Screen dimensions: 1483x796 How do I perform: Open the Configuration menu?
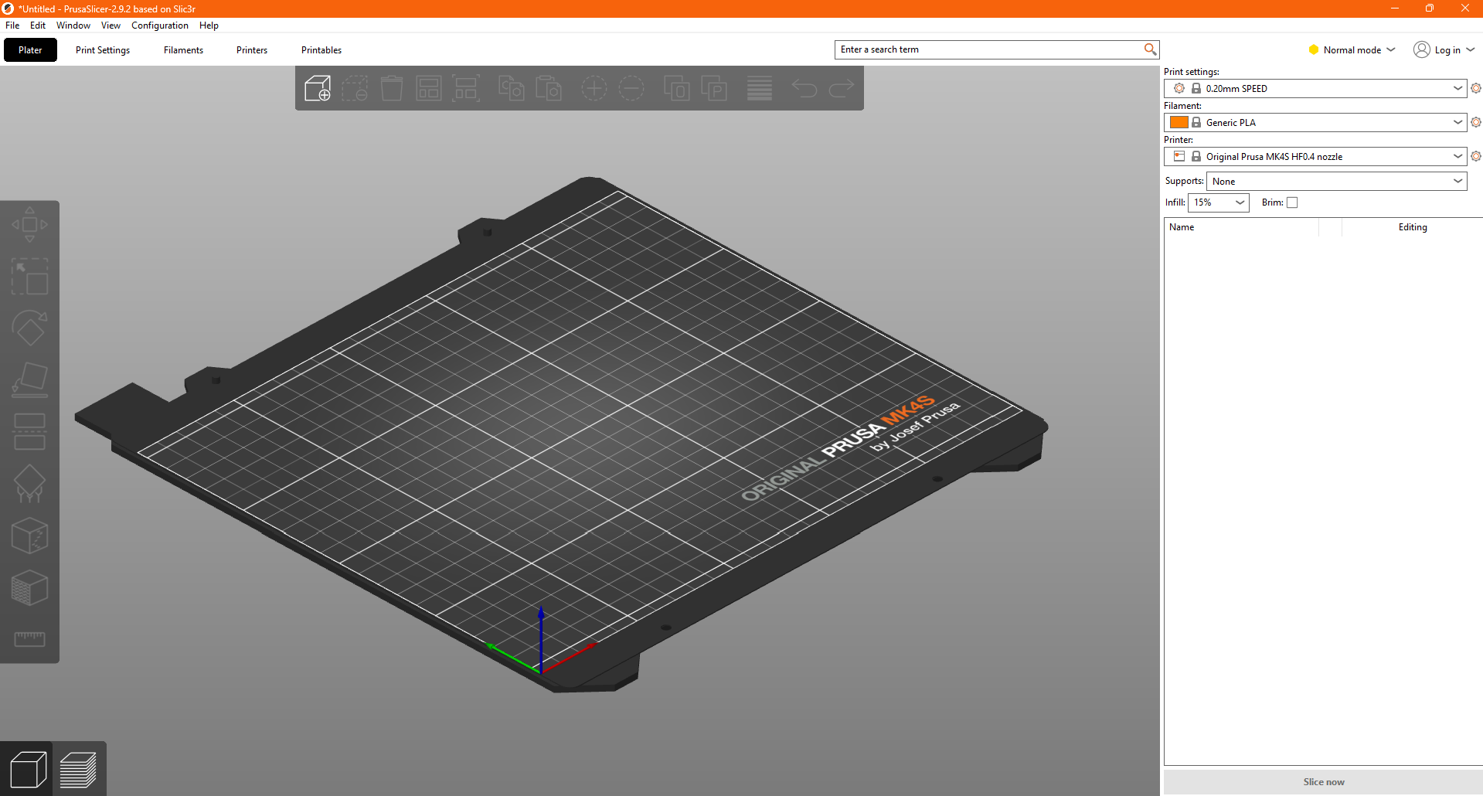tap(159, 25)
